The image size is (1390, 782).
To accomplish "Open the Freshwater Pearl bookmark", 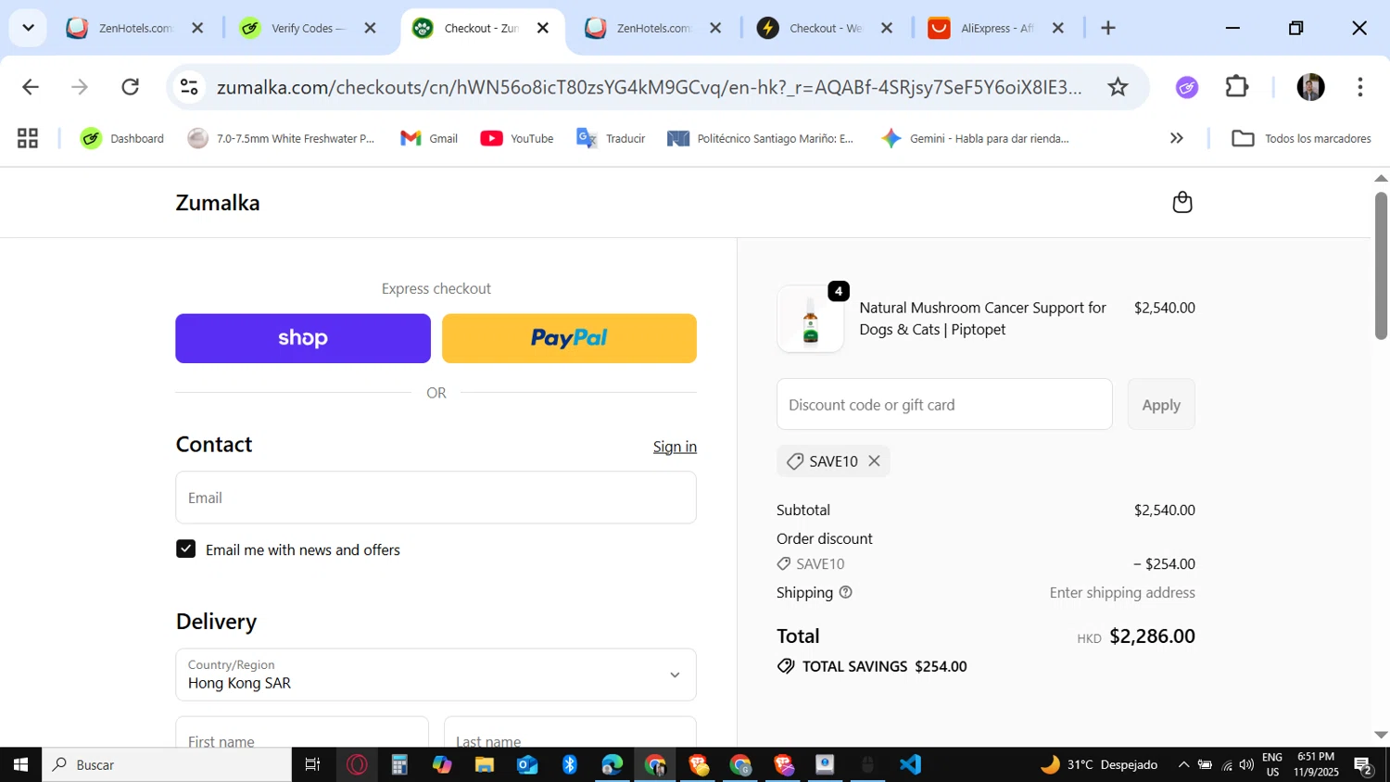I will (x=281, y=138).
